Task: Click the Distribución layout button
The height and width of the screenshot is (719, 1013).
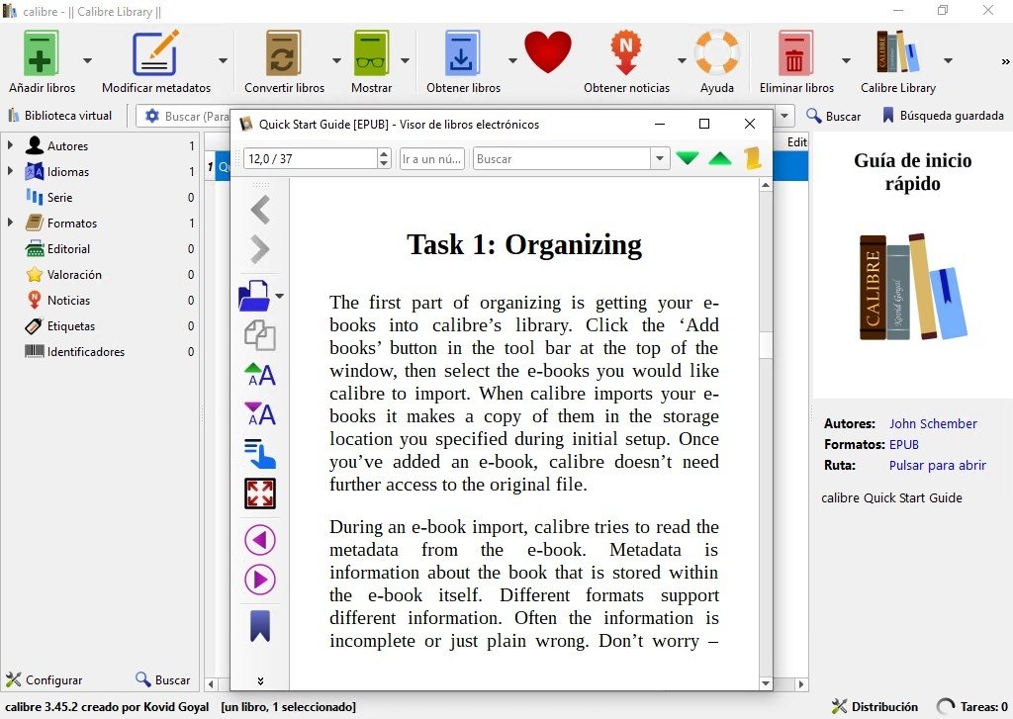Action: 875,707
